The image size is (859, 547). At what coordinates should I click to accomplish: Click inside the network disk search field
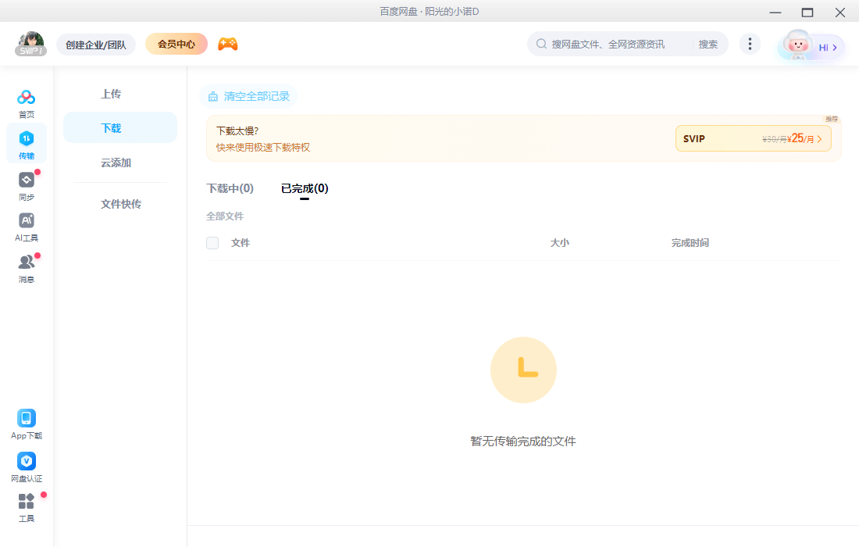tap(617, 44)
